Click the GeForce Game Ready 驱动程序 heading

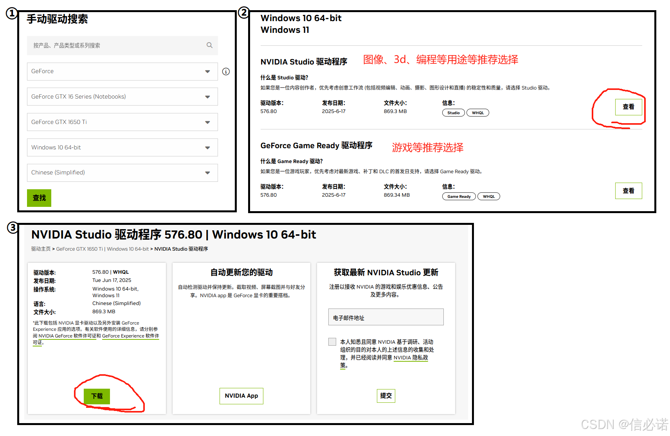pos(316,145)
